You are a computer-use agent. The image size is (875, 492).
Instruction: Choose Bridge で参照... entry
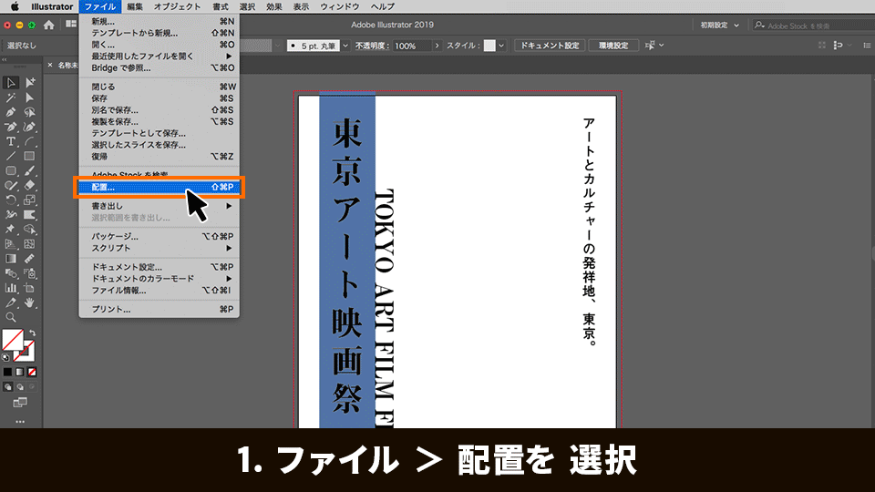pyautogui.click(x=159, y=68)
